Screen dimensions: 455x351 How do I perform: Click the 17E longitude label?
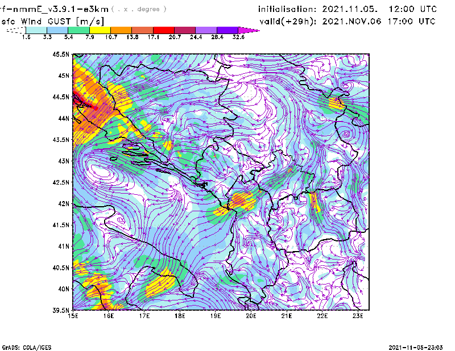pos(144,316)
